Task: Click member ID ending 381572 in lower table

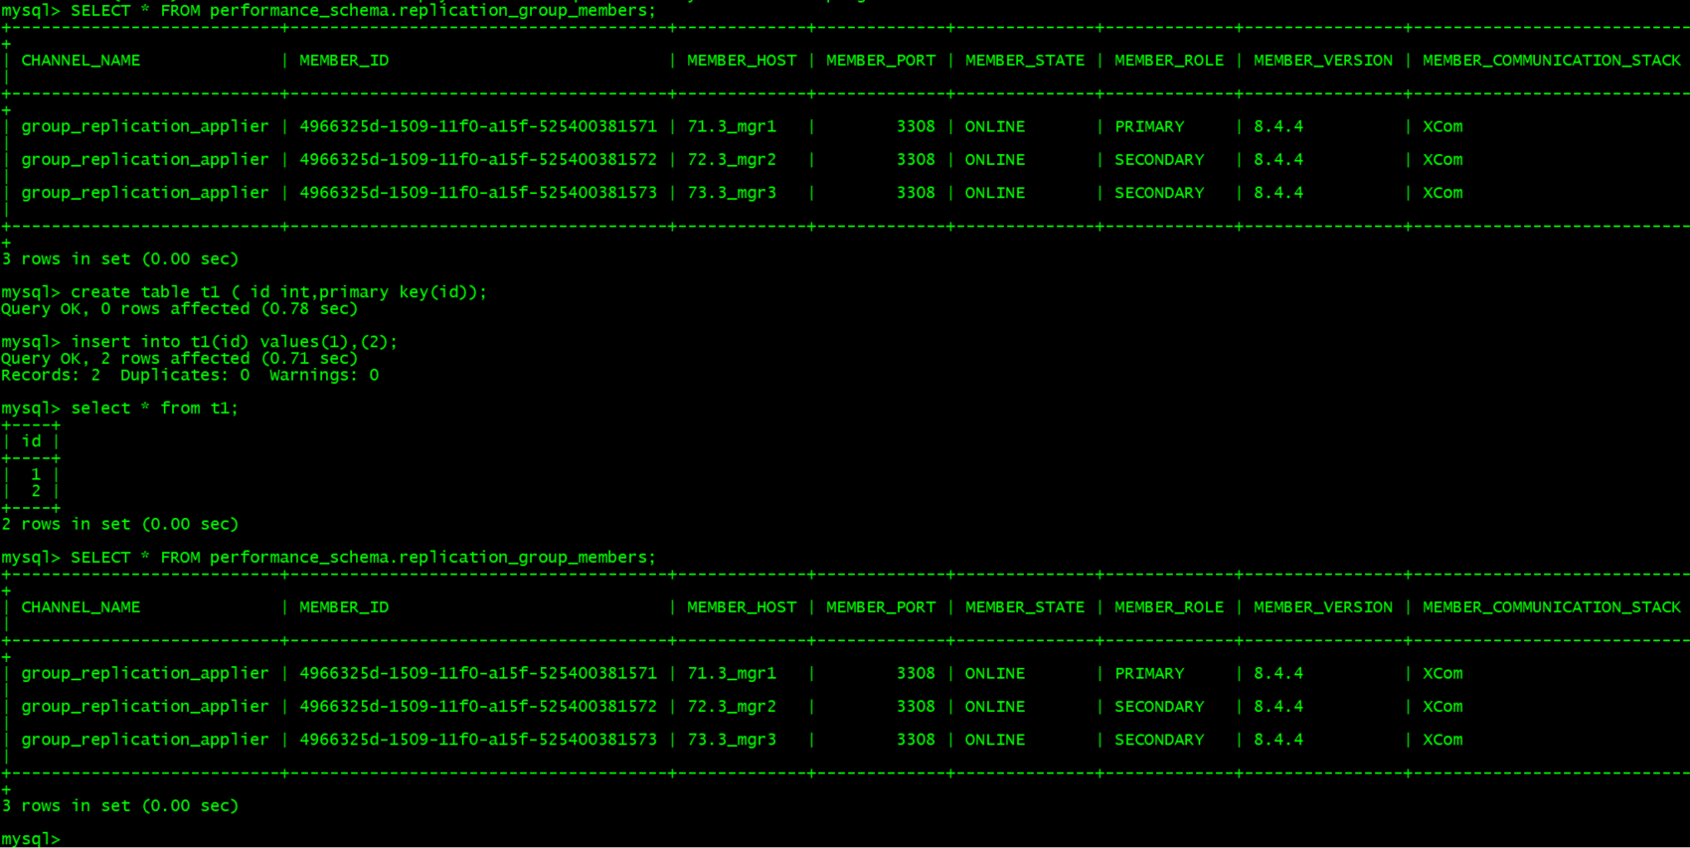Action: [478, 707]
